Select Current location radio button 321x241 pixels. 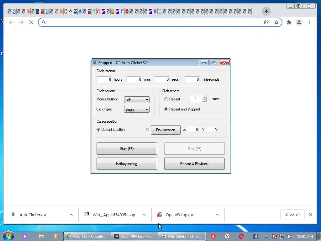98,130
